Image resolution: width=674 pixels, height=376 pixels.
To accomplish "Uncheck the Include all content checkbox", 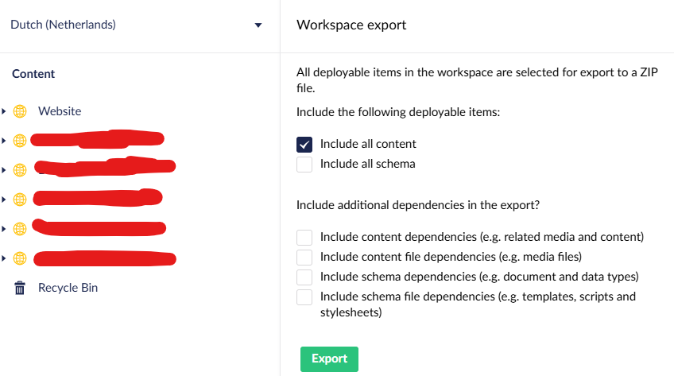I will tap(304, 144).
